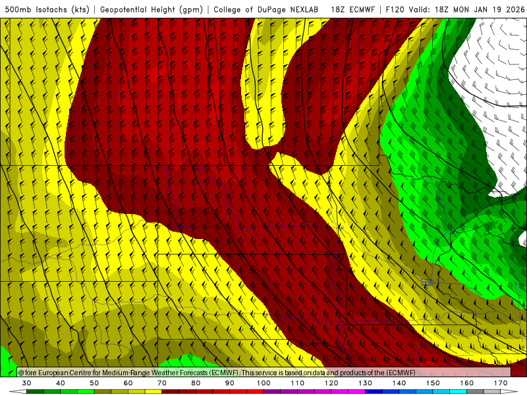Image resolution: width=527 pixels, height=395 pixels.
Task: Click the '130' legend value
Action: (x=366, y=383)
